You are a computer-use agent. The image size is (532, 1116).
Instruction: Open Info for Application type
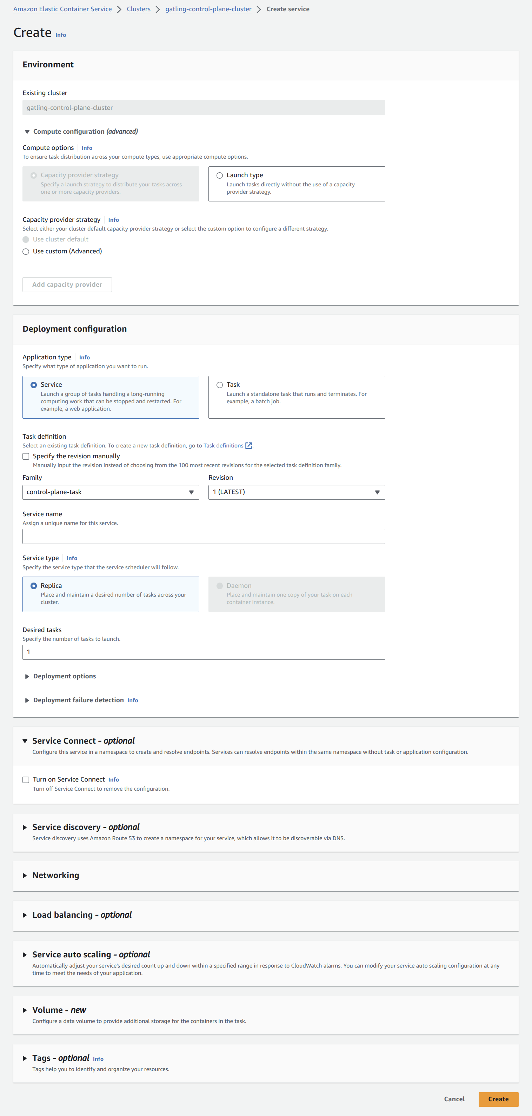click(x=85, y=357)
